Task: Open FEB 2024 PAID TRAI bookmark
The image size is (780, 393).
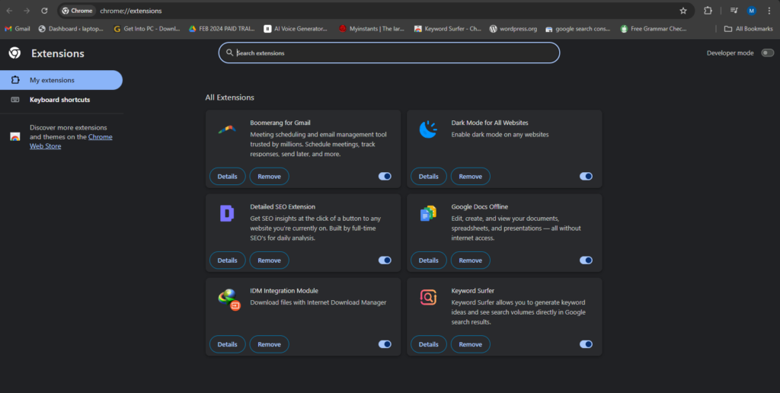Action: pos(222,29)
